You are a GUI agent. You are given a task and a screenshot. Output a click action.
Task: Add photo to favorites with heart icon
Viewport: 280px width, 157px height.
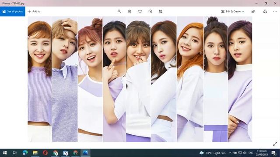(x=140, y=11)
